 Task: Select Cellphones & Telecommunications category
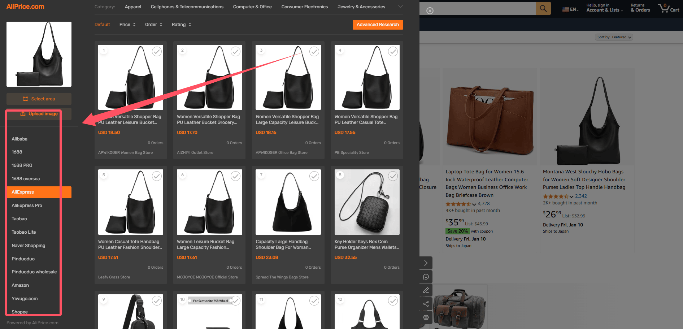click(x=187, y=7)
